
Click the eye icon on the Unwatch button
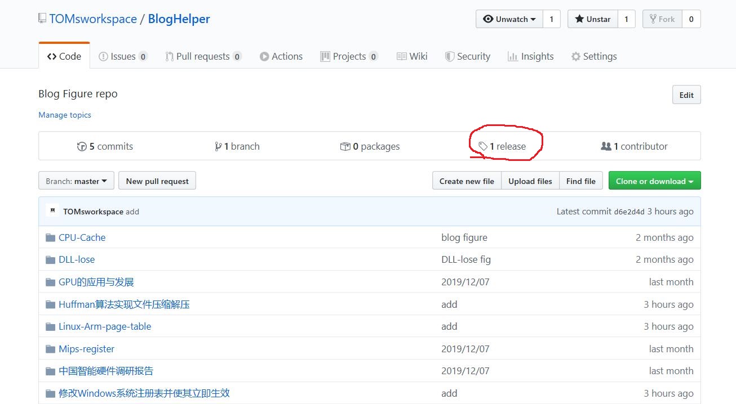[489, 19]
